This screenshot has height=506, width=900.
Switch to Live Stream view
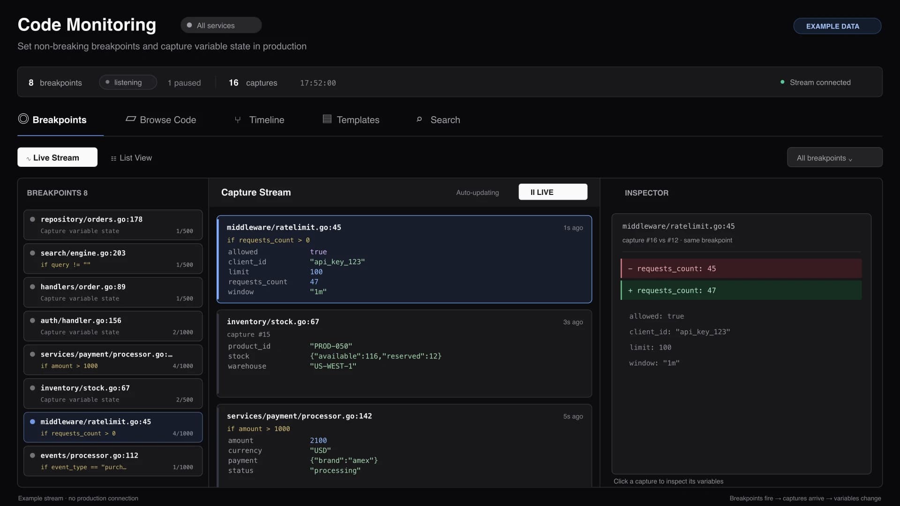coord(57,157)
